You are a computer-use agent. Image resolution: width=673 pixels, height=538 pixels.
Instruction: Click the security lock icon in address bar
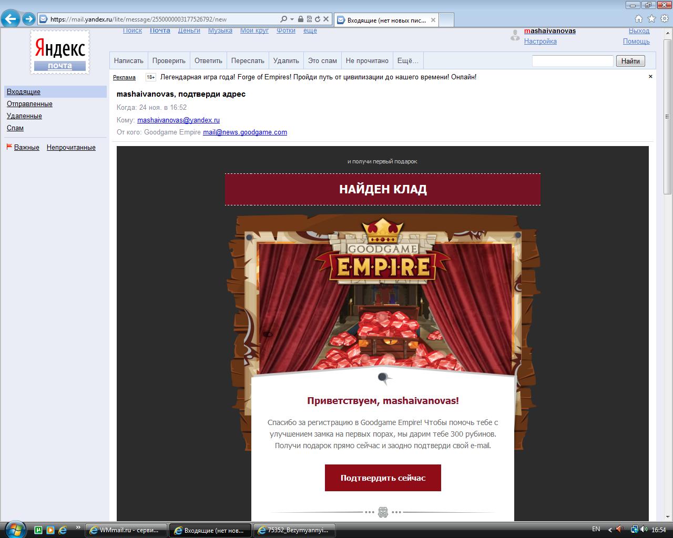coord(301,19)
